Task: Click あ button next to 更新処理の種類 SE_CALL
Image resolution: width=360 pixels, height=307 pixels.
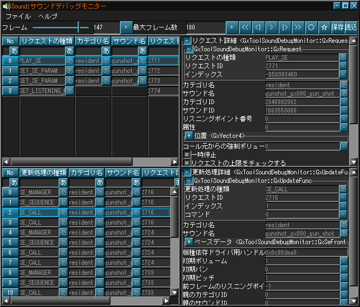Action: pyautogui.click(x=343, y=189)
